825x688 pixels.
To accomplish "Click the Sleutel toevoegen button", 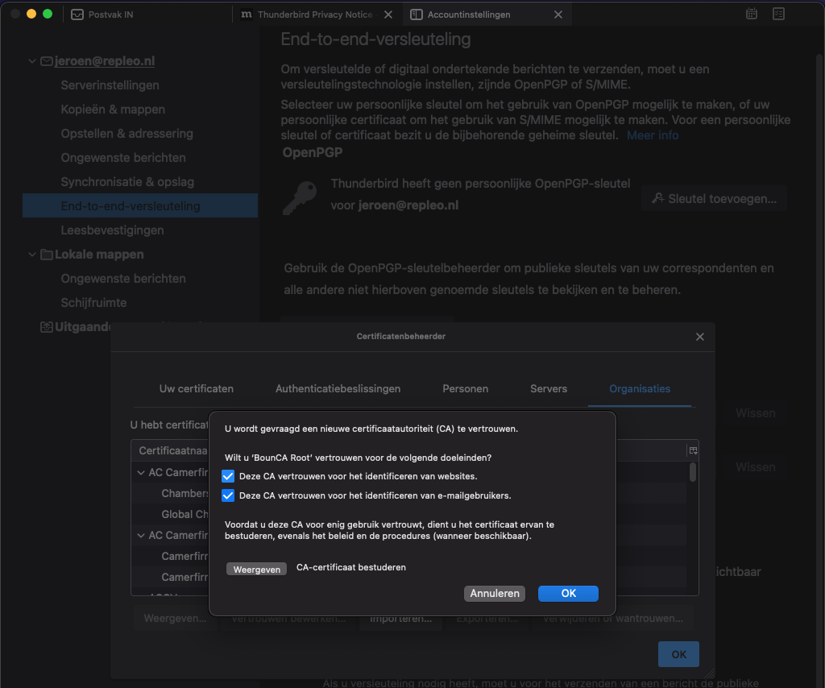I will [714, 199].
